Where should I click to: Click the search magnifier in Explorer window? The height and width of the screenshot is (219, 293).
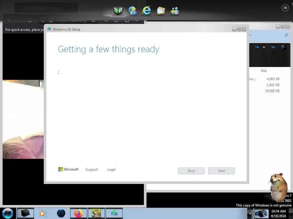286,35
